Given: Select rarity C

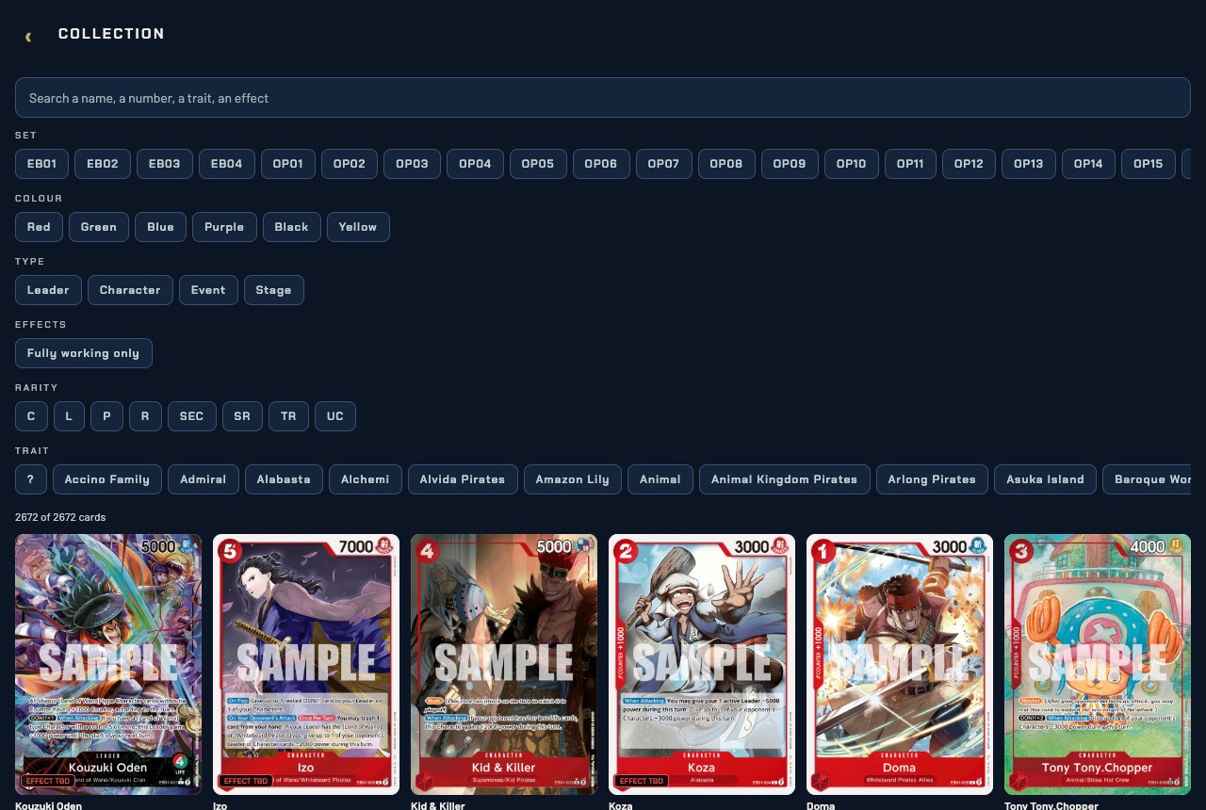Looking at the screenshot, I should point(31,416).
